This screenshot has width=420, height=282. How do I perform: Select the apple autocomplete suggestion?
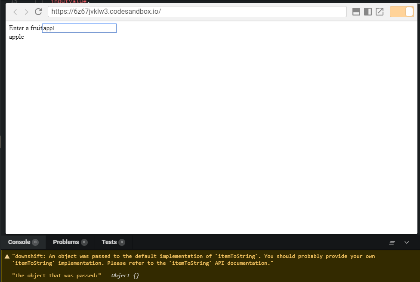tap(16, 37)
